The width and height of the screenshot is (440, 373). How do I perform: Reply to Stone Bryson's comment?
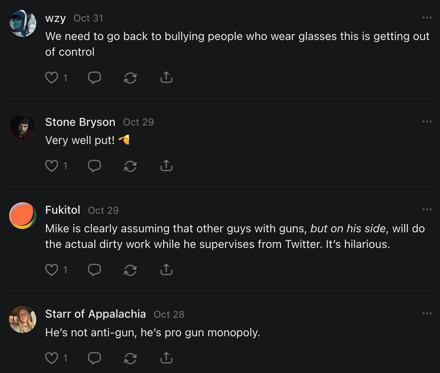click(x=94, y=166)
